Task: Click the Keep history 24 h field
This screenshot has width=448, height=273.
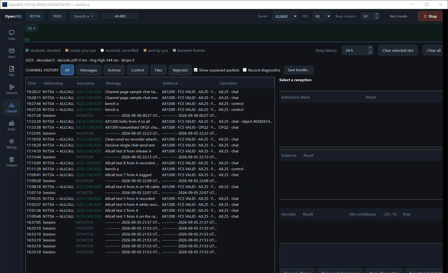Action: [x=355, y=50]
